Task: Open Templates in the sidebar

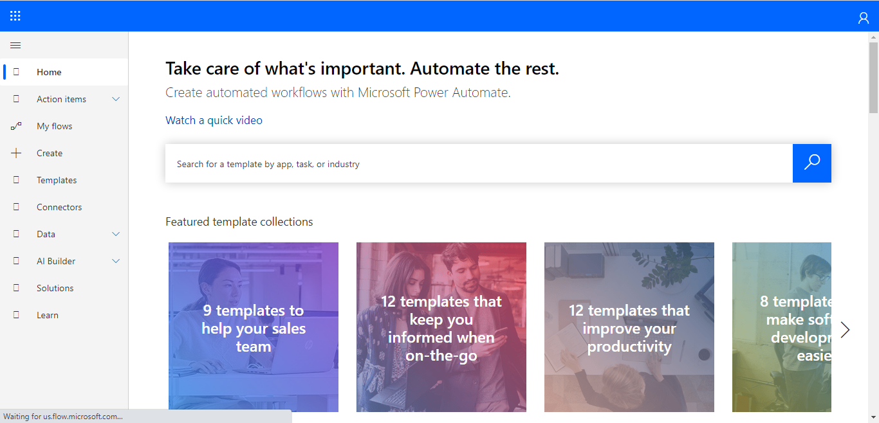Action: pyautogui.click(x=57, y=180)
